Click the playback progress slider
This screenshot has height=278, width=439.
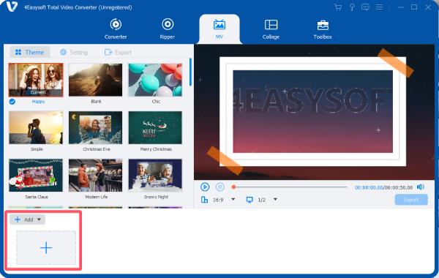pos(290,187)
